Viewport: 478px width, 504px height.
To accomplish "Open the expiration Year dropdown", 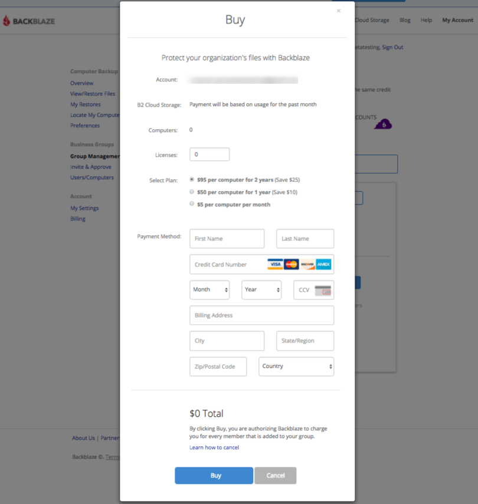I will [x=261, y=289].
